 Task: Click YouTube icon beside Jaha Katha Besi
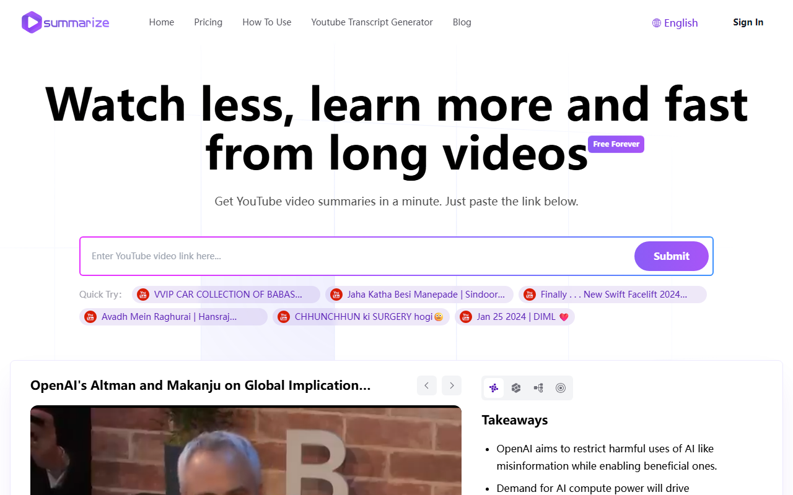336,295
